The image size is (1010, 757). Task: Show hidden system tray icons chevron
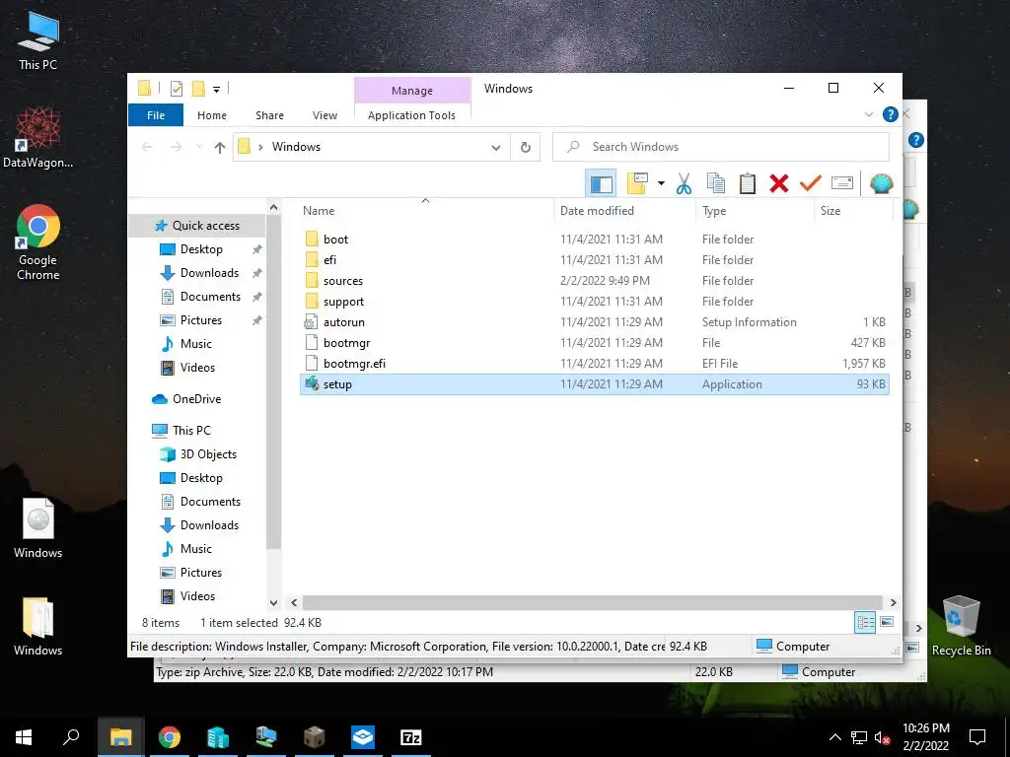click(834, 737)
